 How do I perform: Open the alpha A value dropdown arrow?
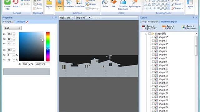click(x=29, y=64)
